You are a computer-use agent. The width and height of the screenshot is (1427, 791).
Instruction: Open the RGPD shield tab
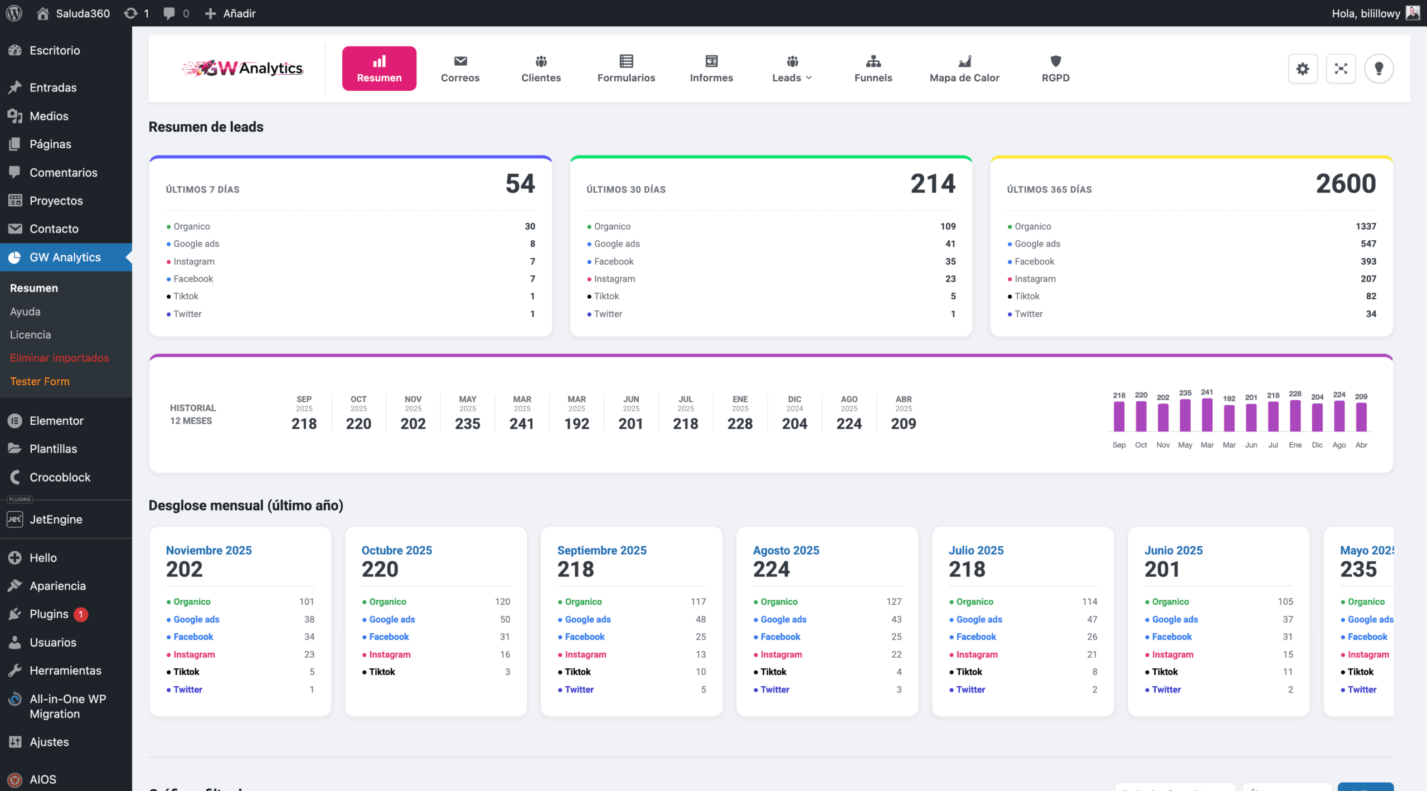pos(1055,69)
